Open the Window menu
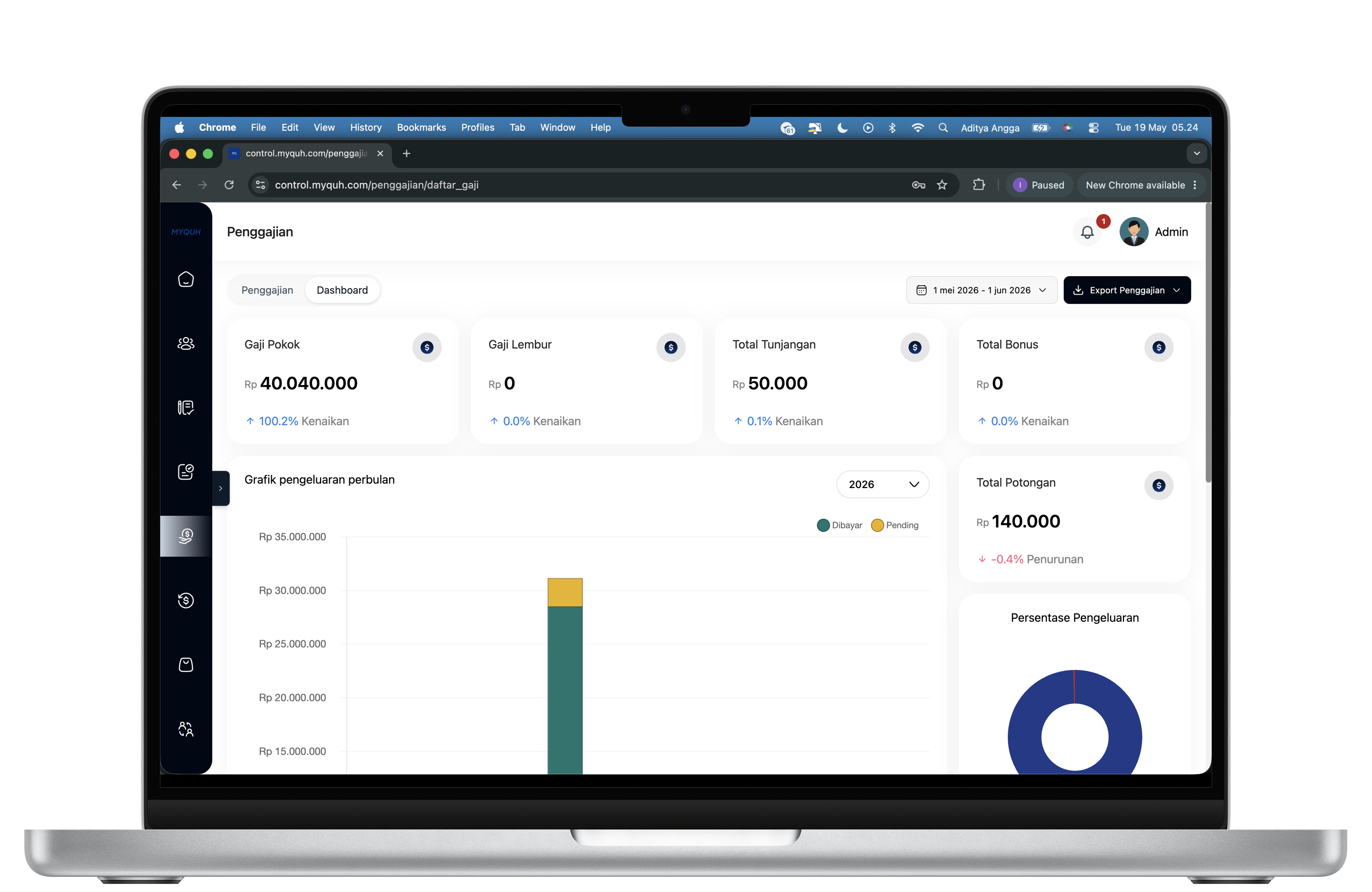Viewport: 1372px width, 892px height. click(x=557, y=127)
